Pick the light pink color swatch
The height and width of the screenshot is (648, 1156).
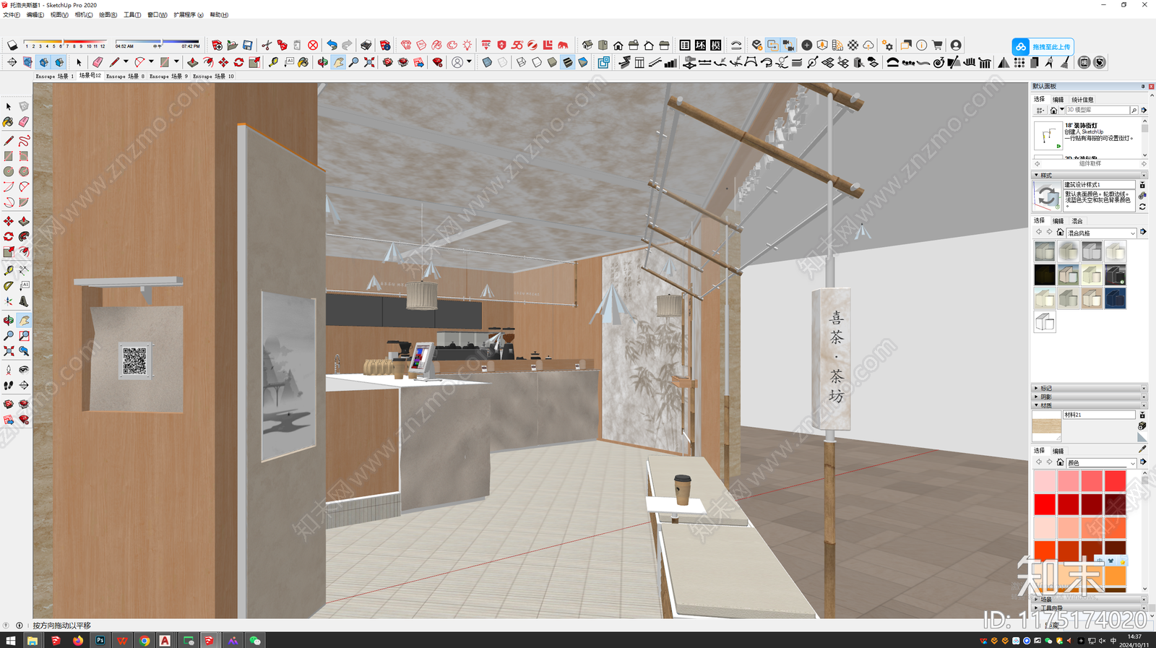tap(1045, 480)
